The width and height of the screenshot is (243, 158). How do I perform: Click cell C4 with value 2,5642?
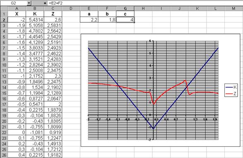point(53,31)
